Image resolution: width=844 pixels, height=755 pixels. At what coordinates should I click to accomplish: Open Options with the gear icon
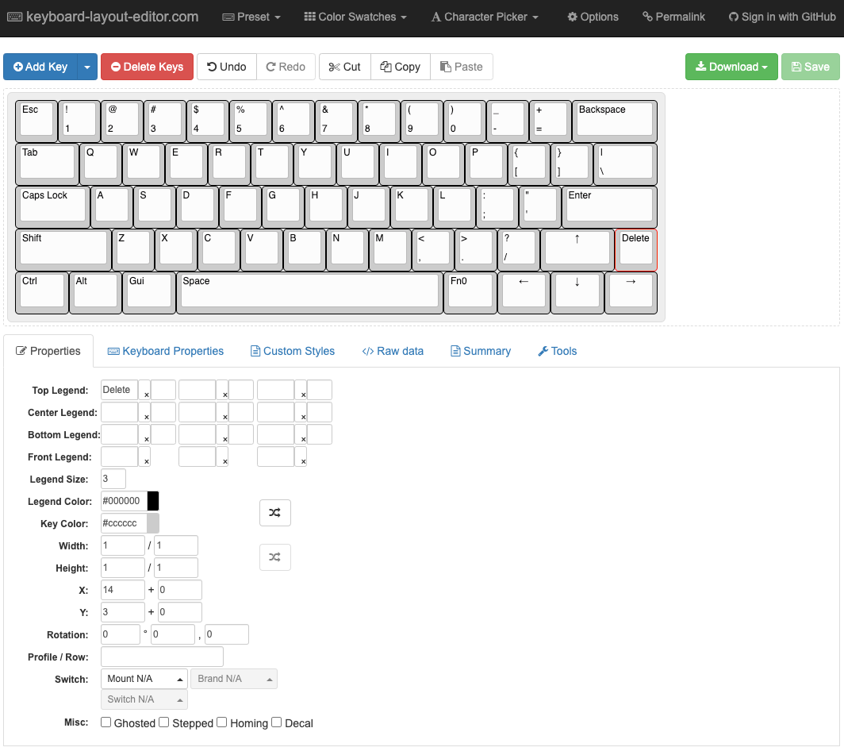[x=593, y=17]
